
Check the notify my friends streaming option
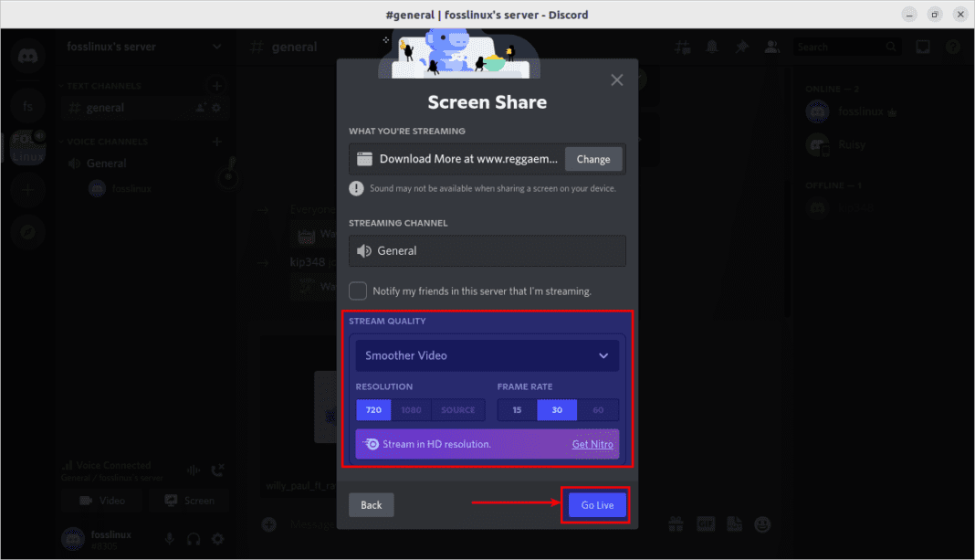point(357,291)
